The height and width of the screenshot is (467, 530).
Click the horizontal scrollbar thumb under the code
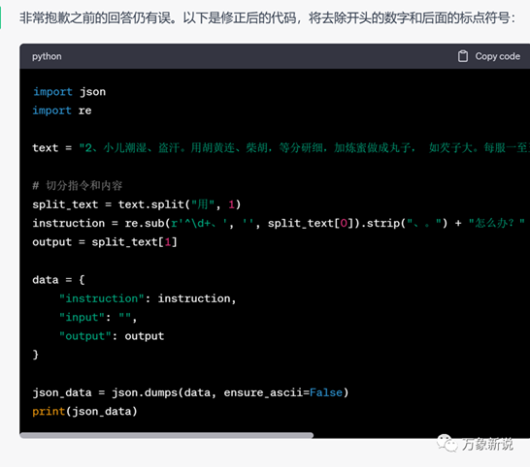pos(167,435)
